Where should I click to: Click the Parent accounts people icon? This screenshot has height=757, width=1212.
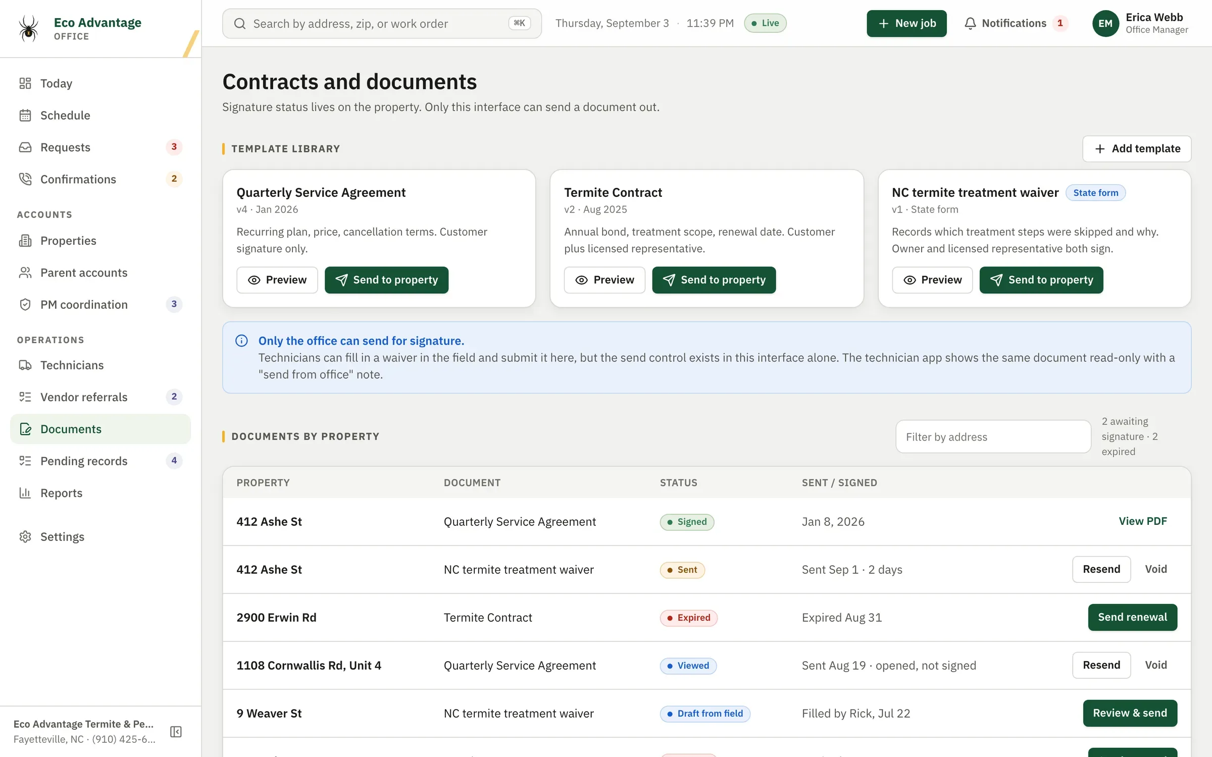[x=25, y=273]
